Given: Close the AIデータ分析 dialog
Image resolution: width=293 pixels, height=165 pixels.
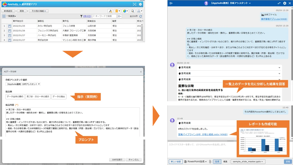Looking at the screenshot, I should click(141, 72).
